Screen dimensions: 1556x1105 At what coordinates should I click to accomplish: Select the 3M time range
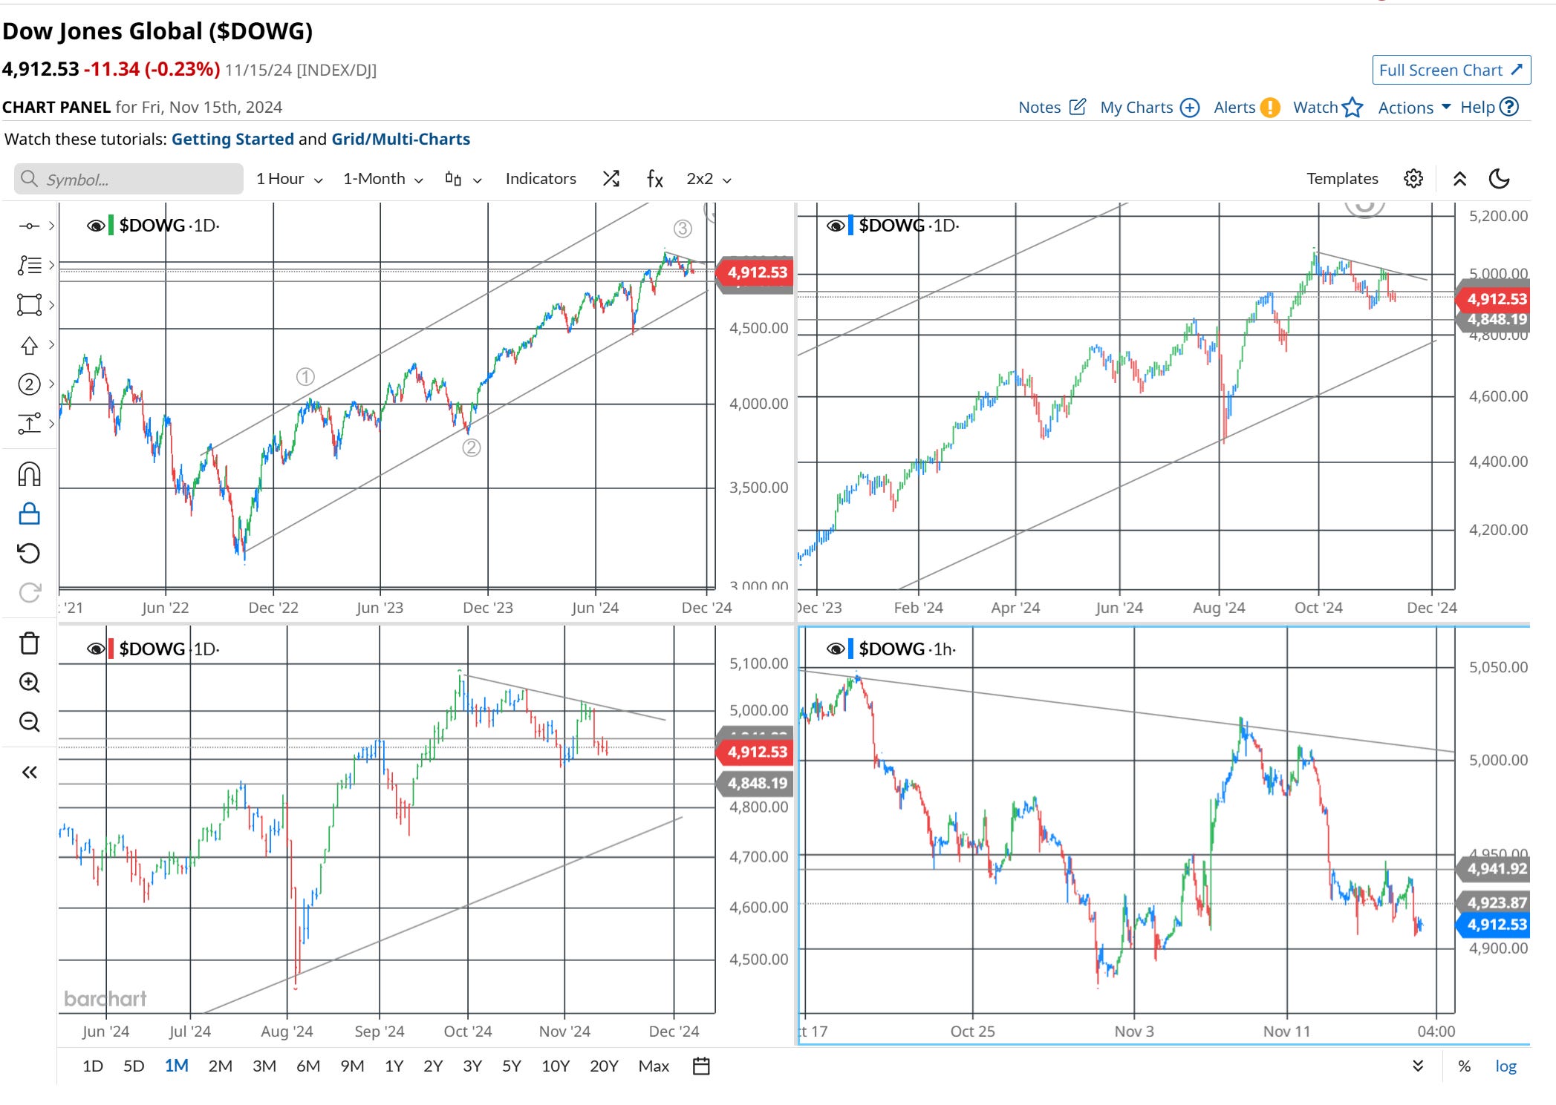[x=264, y=1066]
